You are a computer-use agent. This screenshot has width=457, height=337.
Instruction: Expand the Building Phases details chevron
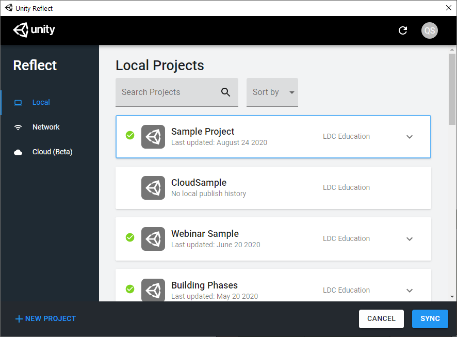click(x=410, y=291)
